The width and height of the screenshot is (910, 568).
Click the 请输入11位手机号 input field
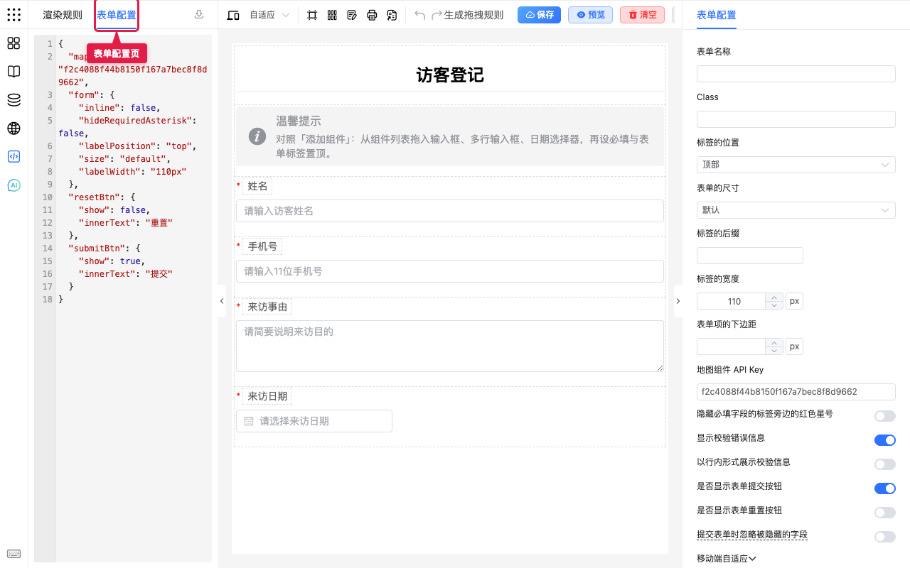[450, 271]
